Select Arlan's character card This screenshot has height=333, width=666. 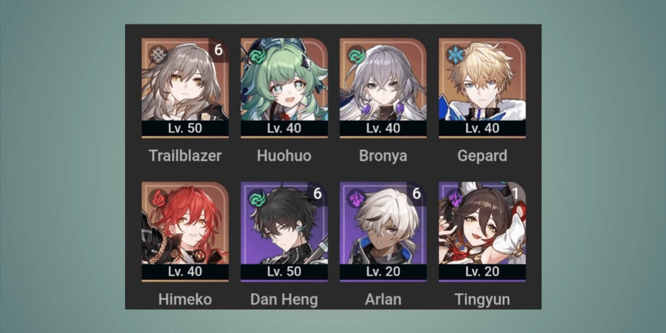click(x=383, y=232)
